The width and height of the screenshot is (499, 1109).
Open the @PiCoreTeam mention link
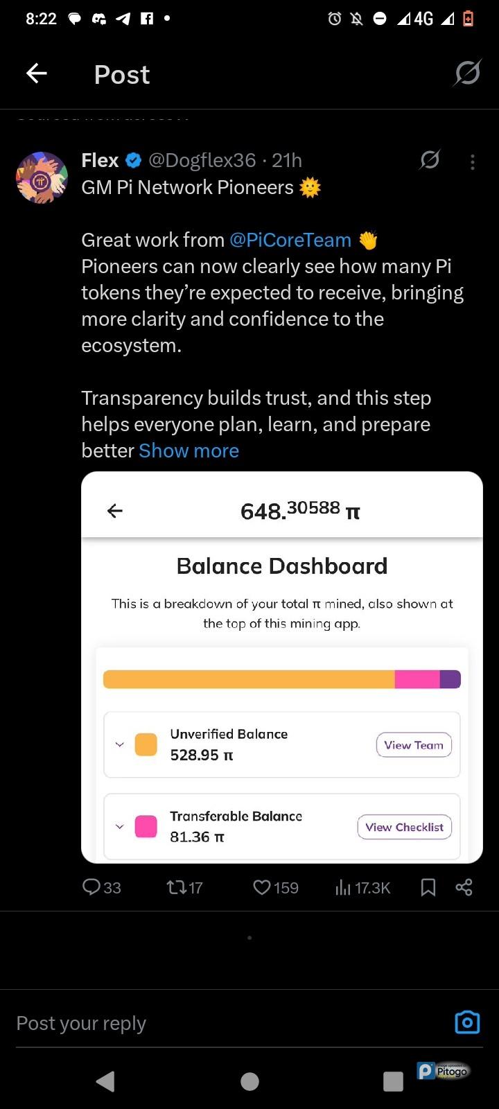click(x=290, y=240)
